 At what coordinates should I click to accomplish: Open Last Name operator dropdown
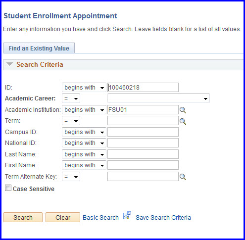pos(84,154)
